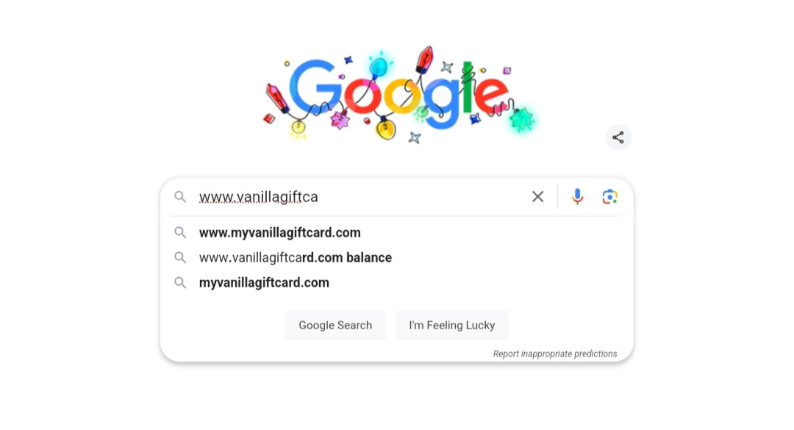
Task: Start voice search with the microphone icon
Action: [x=577, y=196]
